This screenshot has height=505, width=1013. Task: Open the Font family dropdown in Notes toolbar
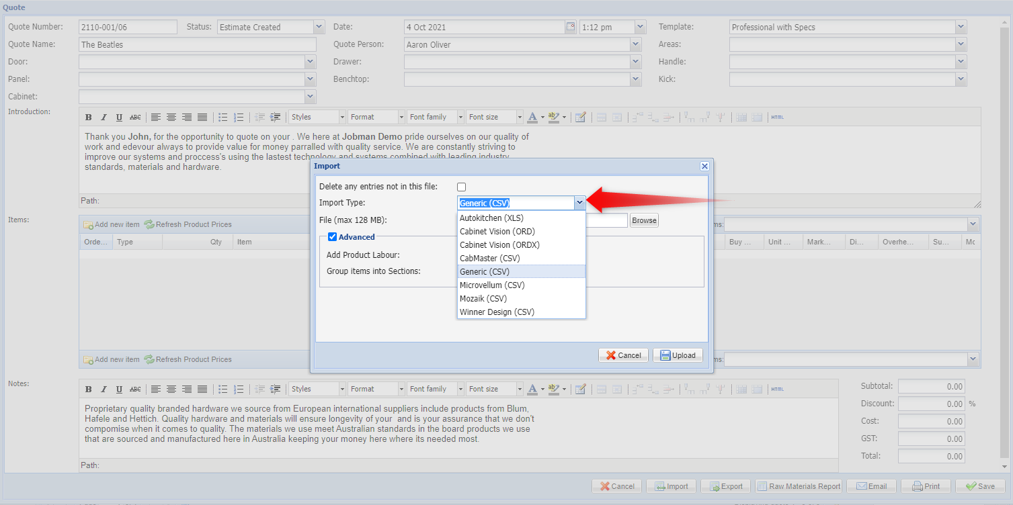pos(436,389)
